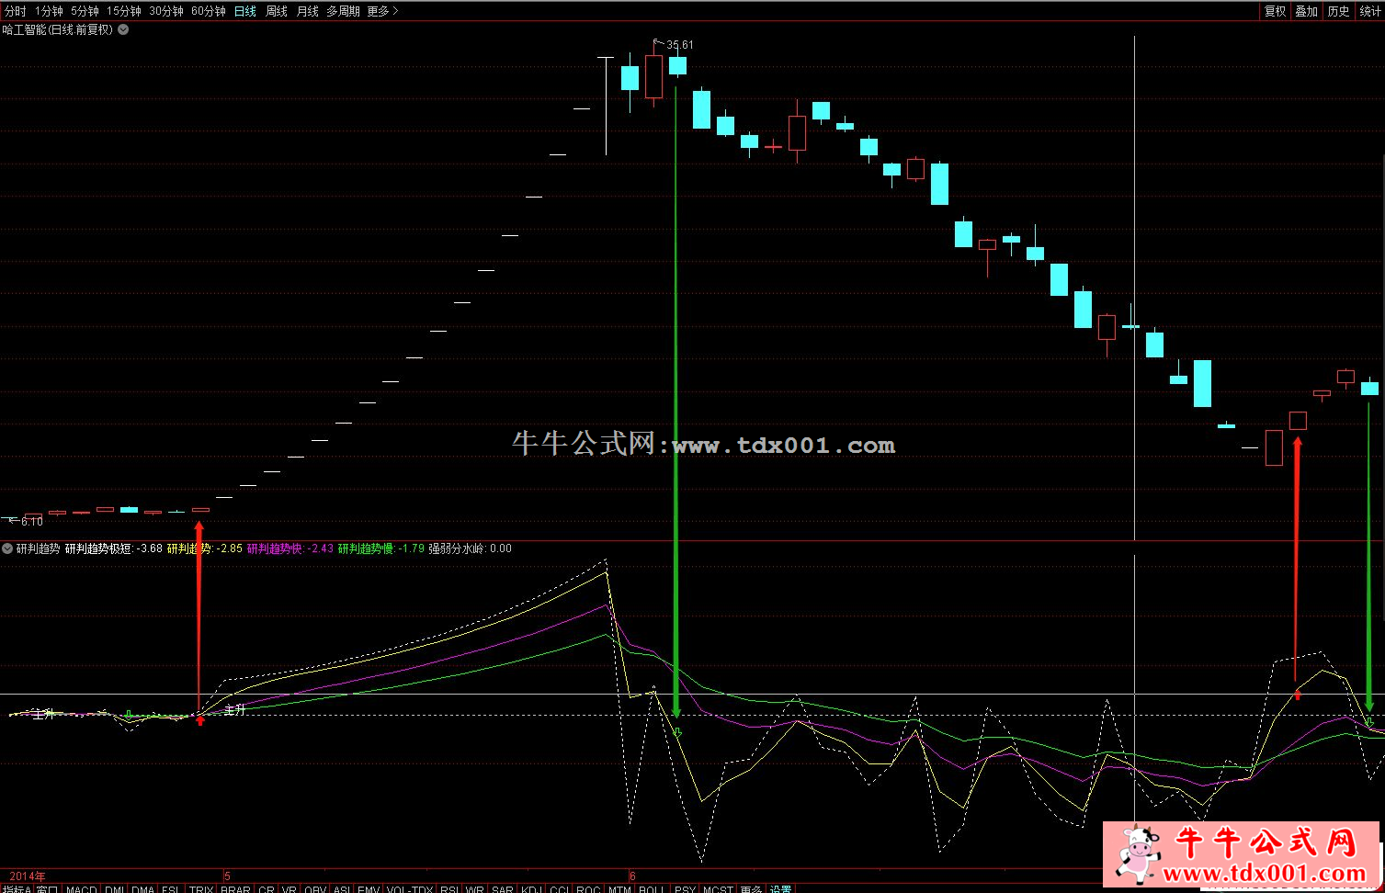Apply the WR indicator
The width and height of the screenshot is (1385, 893).
(x=474, y=888)
